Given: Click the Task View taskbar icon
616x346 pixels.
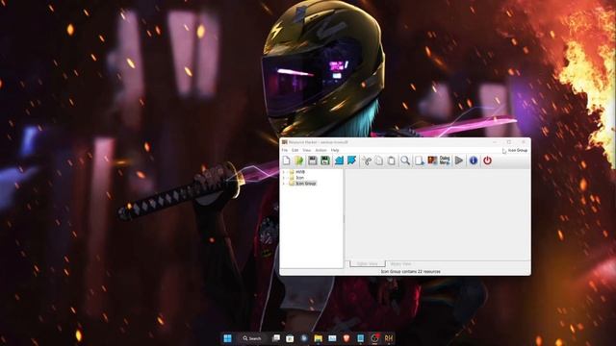Looking at the screenshot, I should pos(276,338).
